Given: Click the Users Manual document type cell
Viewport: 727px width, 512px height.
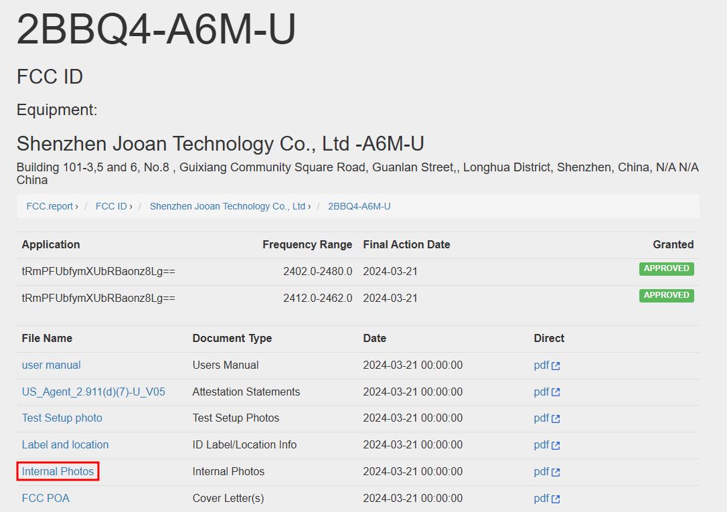Looking at the screenshot, I should pyautogui.click(x=226, y=365).
